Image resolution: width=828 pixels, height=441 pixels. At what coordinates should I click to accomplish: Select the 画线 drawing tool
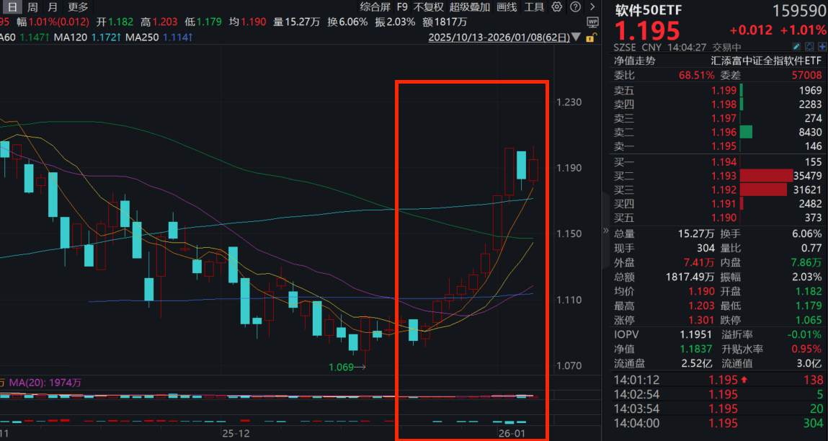(507, 7)
